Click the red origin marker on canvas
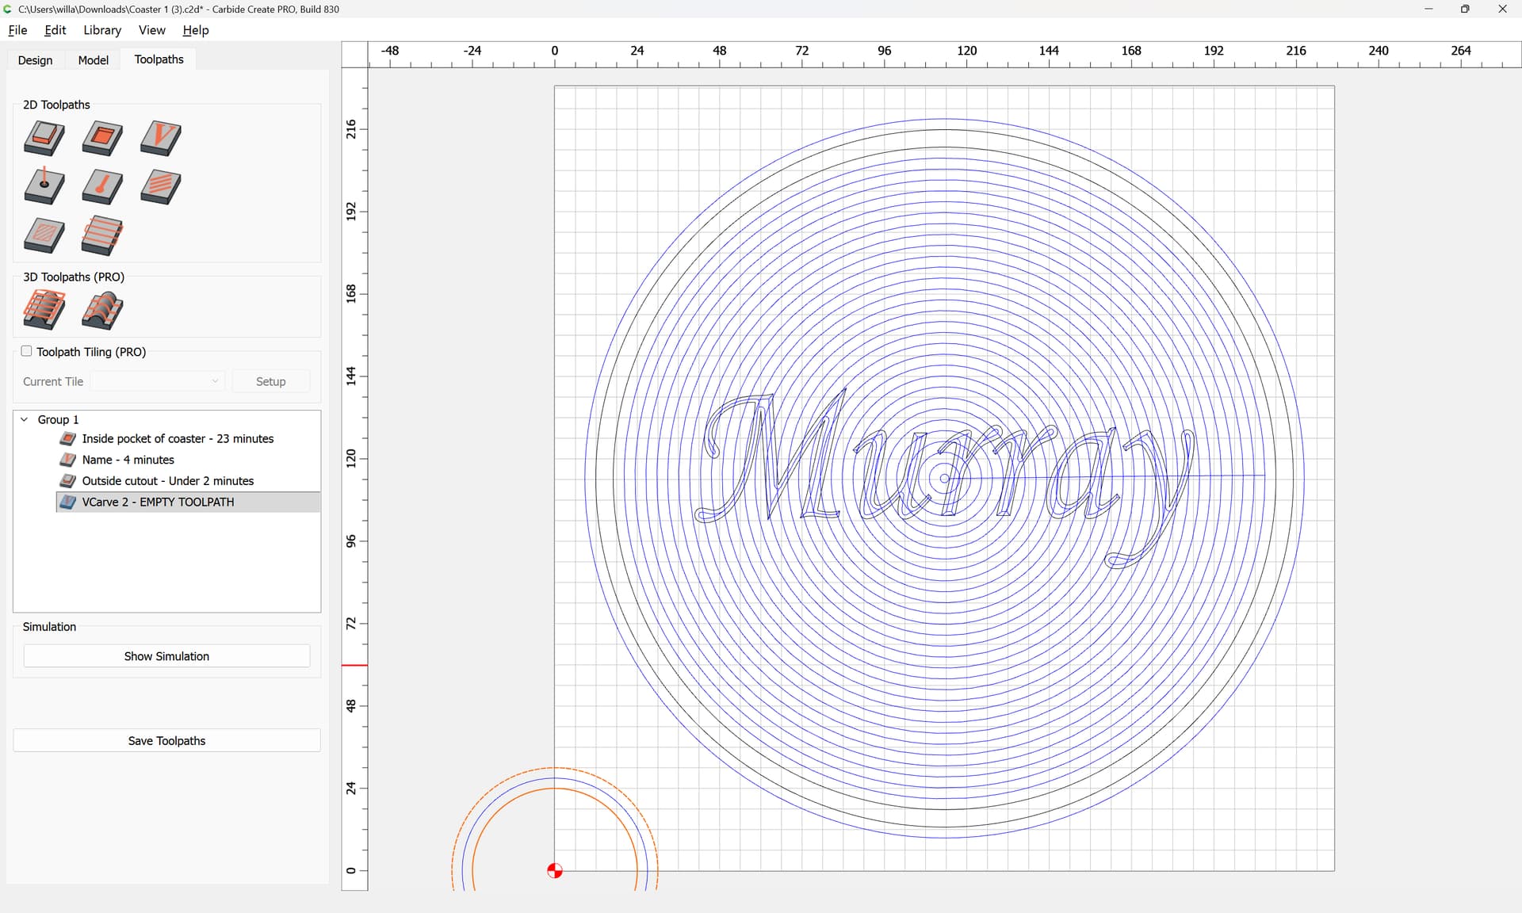 (555, 871)
